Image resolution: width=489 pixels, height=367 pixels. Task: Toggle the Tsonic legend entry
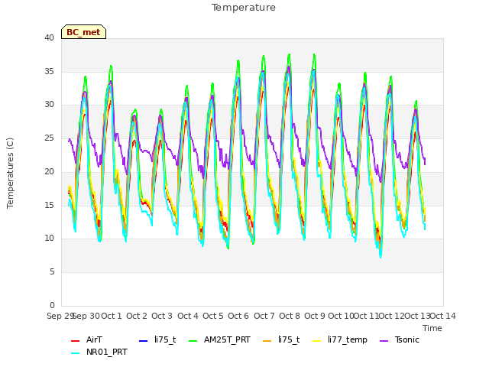point(400,339)
